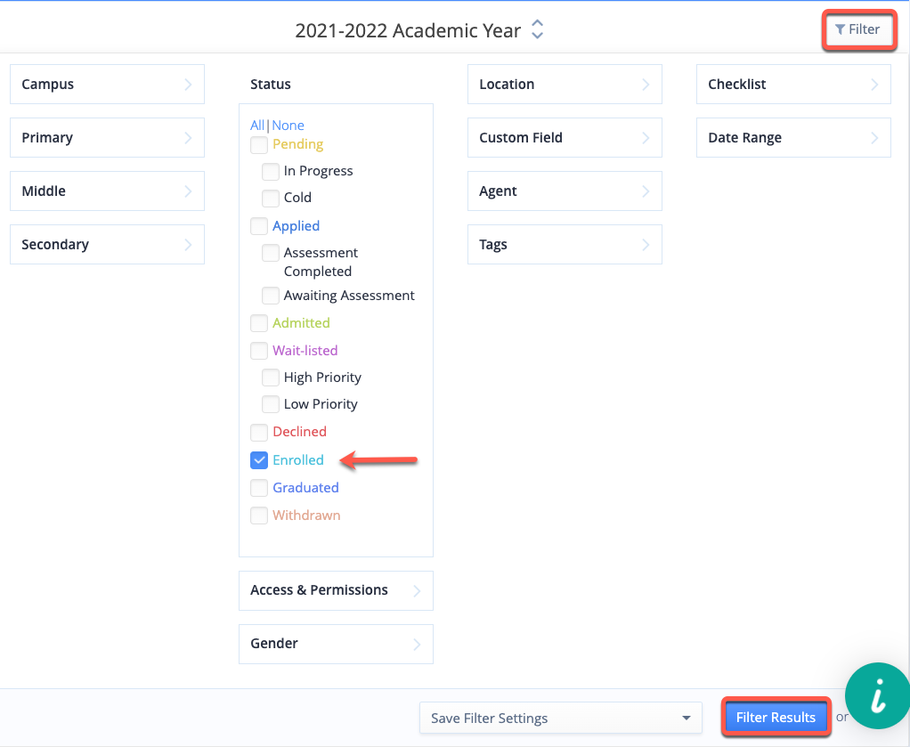Change academic year using up-down arrows
The height and width of the screenshot is (747, 910).
(x=537, y=30)
